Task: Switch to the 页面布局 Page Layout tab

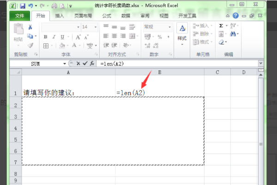Action: 83,16
